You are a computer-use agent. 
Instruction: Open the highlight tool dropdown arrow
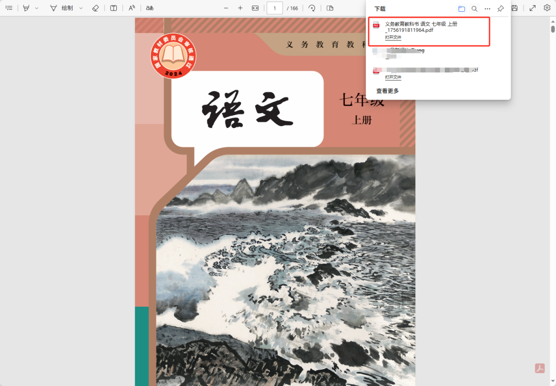click(x=36, y=8)
